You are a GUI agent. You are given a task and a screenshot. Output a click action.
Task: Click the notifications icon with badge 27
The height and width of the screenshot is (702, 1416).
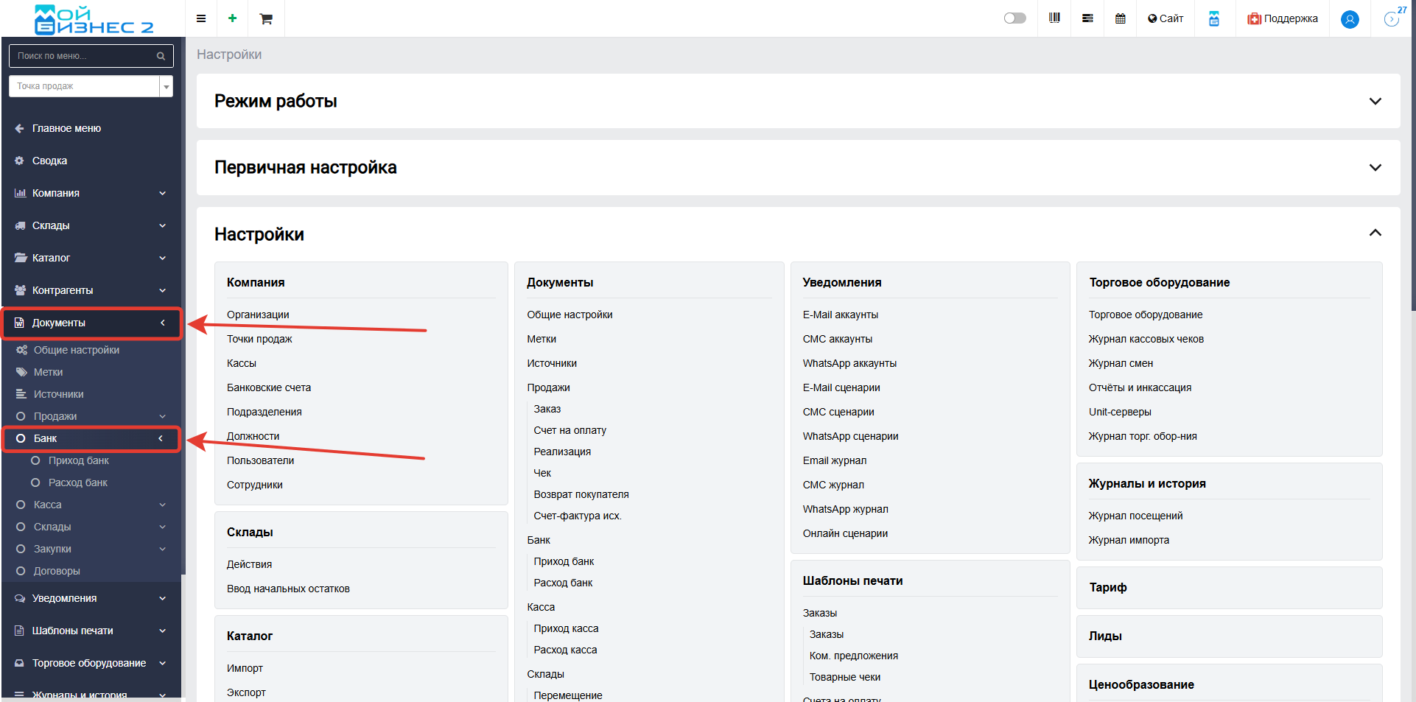[x=1391, y=18]
